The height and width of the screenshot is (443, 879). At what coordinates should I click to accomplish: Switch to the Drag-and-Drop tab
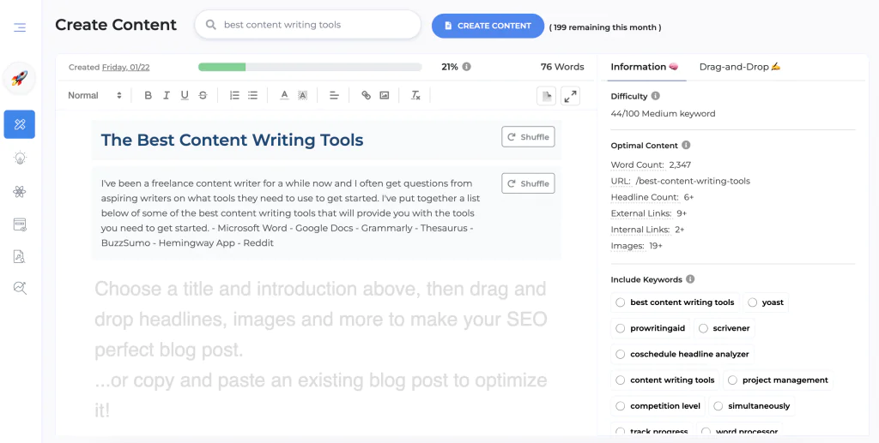pyautogui.click(x=740, y=67)
